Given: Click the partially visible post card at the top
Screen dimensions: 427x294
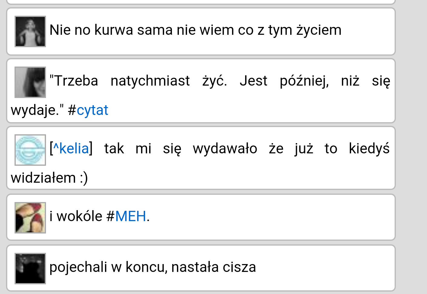Looking at the screenshot, I should (x=201, y=2).
